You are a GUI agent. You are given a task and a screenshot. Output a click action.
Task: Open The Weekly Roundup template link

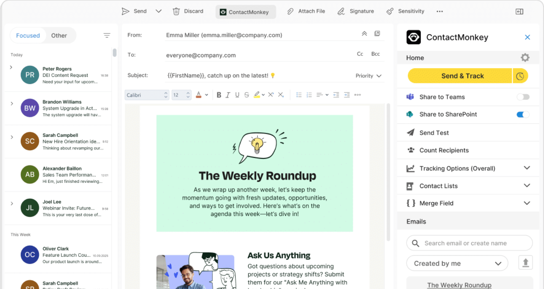tap(459, 285)
